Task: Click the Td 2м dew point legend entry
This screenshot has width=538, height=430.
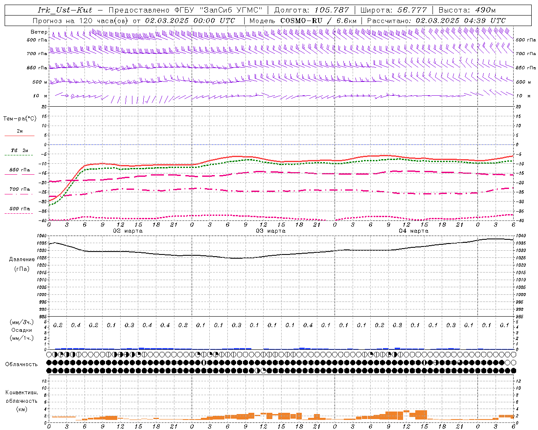Action: [19, 150]
